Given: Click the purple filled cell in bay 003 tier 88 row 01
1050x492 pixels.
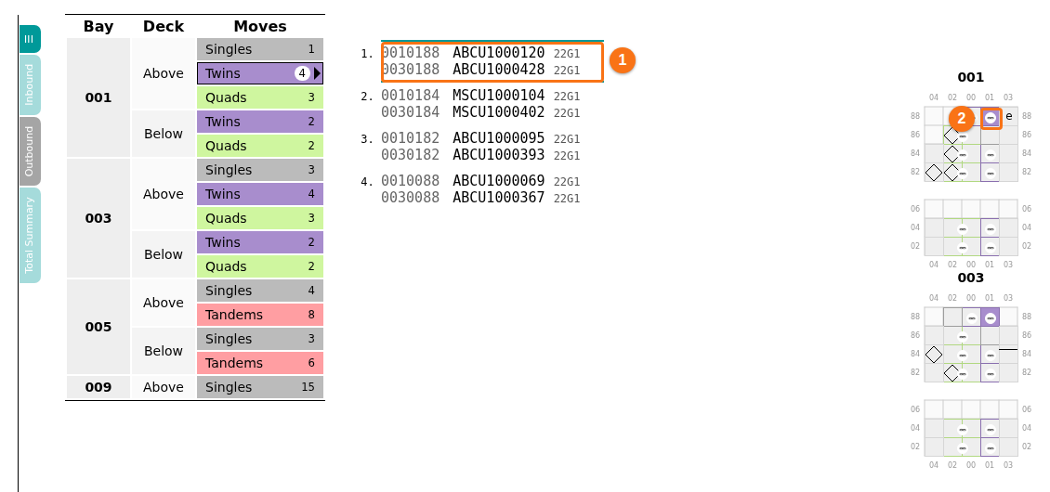Looking at the screenshot, I should pyautogui.click(x=991, y=317).
